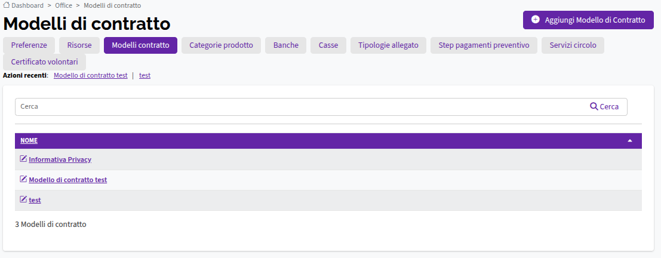
Task: Sort by the NOME column header
Action: point(29,141)
